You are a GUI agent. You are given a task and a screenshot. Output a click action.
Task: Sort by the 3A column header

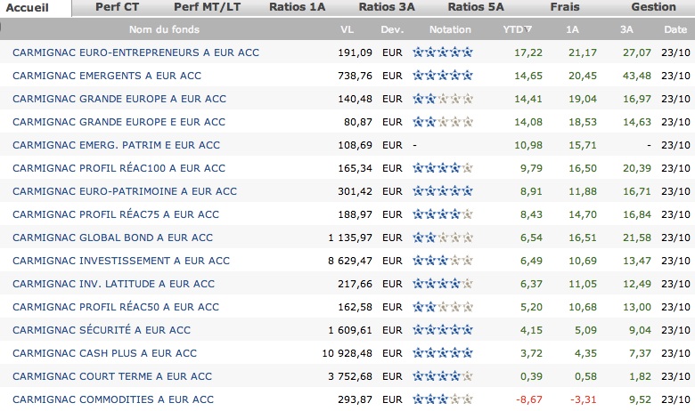pos(626,29)
